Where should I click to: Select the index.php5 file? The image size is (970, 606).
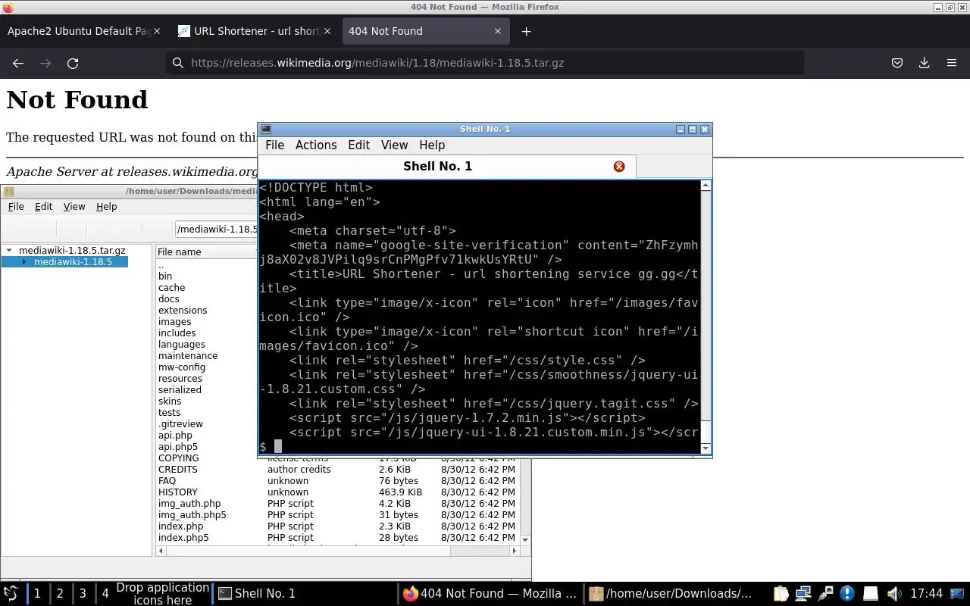point(183,538)
